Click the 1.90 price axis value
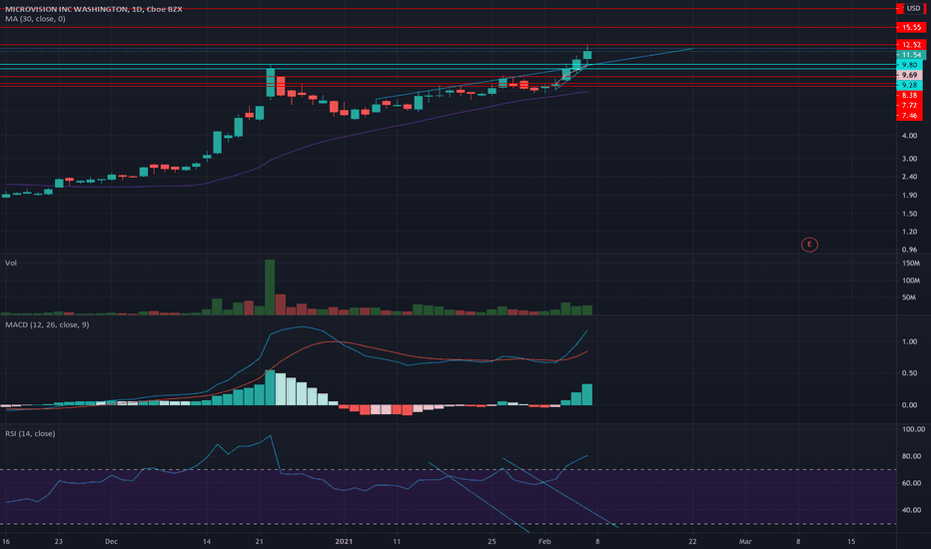This screenshot has width=931, height=549. 909,196
